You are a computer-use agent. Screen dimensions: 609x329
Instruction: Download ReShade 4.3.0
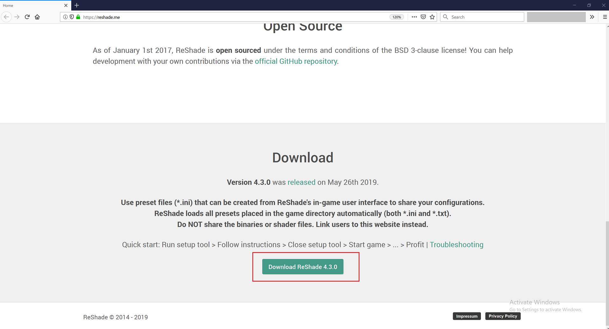tap(303, 267)
